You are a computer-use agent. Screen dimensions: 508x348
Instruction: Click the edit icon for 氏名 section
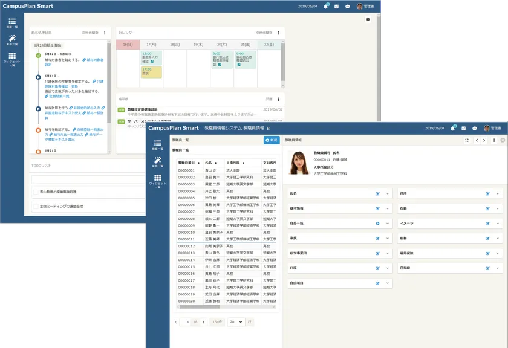click(377, 194)
